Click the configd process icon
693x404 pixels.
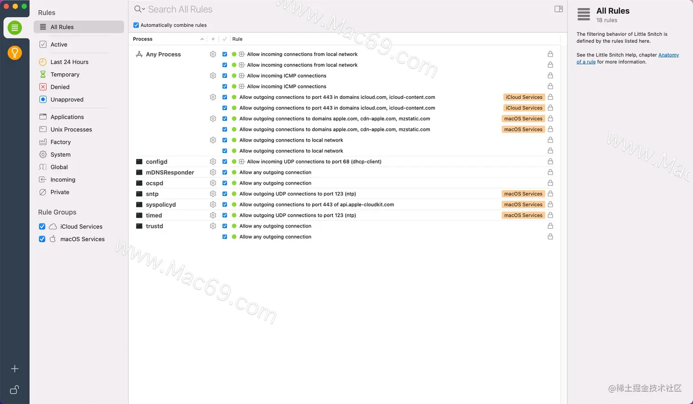click(x=139, y=162)
